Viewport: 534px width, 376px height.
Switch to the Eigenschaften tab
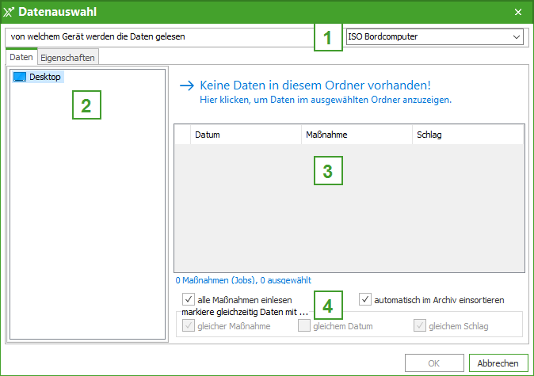[68, 58]
